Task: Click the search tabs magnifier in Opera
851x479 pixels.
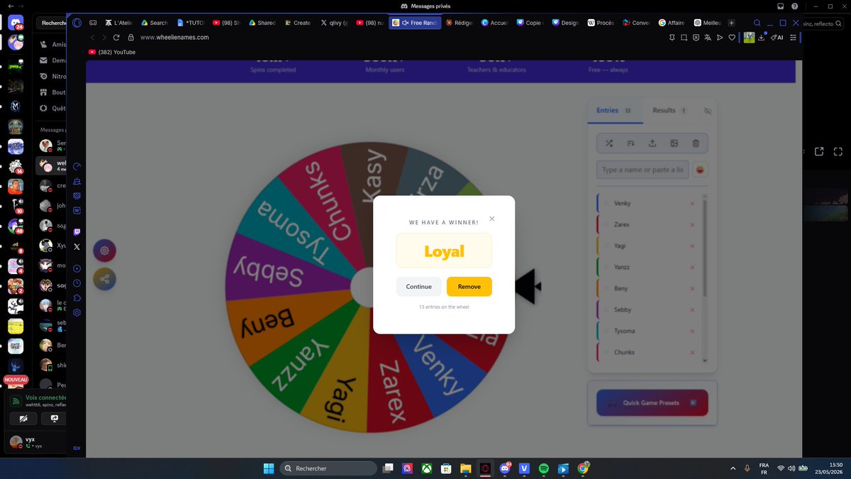Action: (x=757, y=23)
